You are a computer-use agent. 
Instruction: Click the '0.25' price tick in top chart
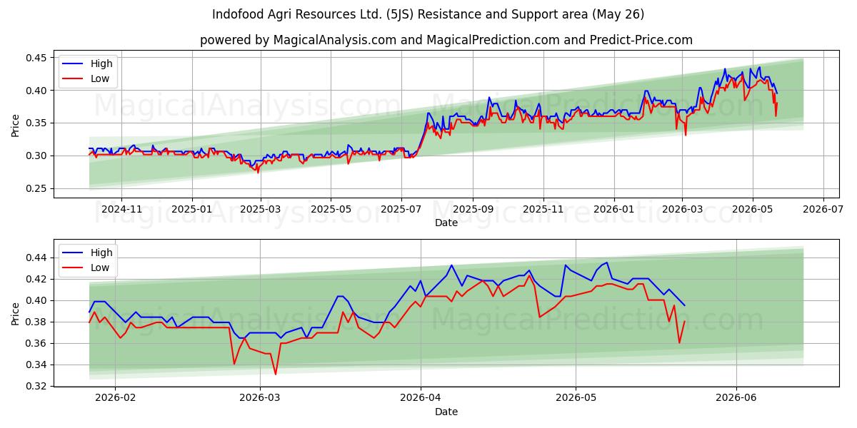pyautogui.click(x=37, y=188)
